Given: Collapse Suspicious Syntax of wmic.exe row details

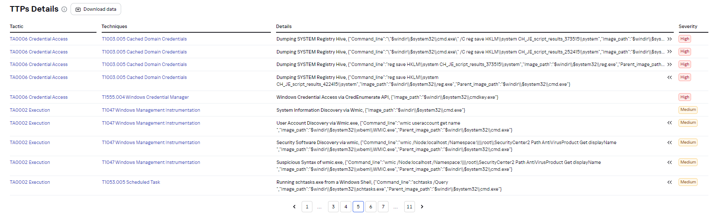Looking at the screenshot, I should pyautogui.click(x=669, y=162).
